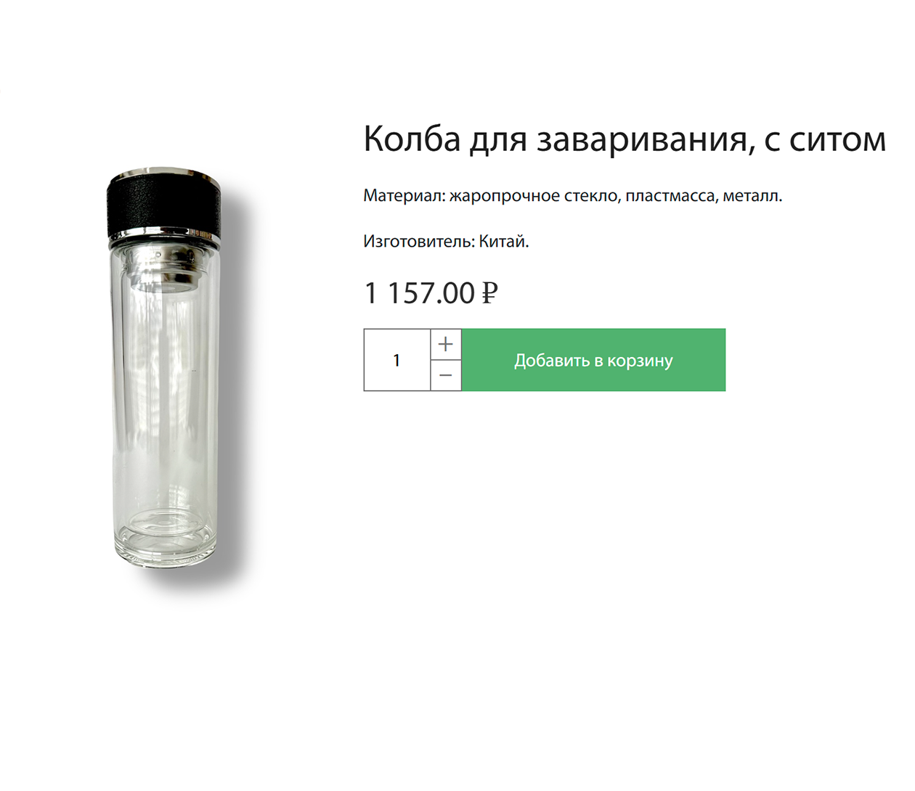Viewport: 915px width, 791px height.
Task: Increase quantity with the plus icon
Action: tap(446, 344)
